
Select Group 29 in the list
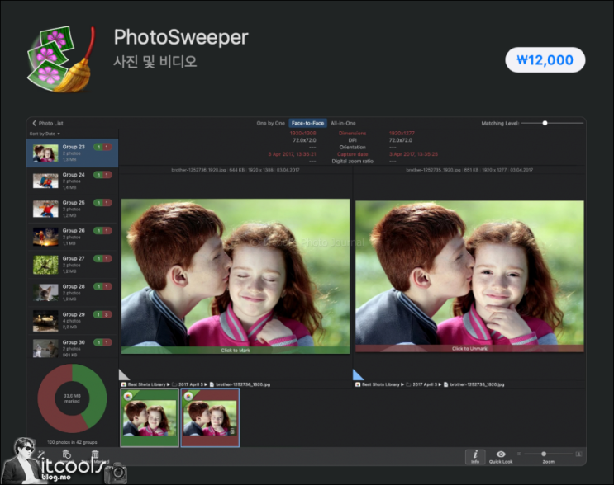pos(72,321)
